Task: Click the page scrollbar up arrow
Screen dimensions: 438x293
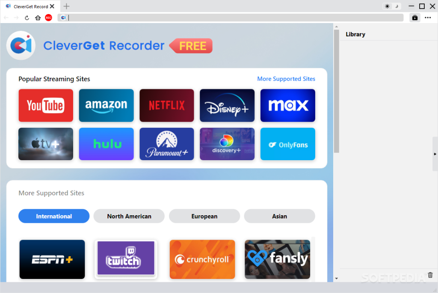Action: coord(336,27)
